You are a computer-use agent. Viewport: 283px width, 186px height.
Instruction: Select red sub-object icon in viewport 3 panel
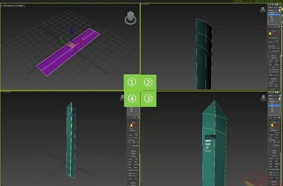(276, 125)
